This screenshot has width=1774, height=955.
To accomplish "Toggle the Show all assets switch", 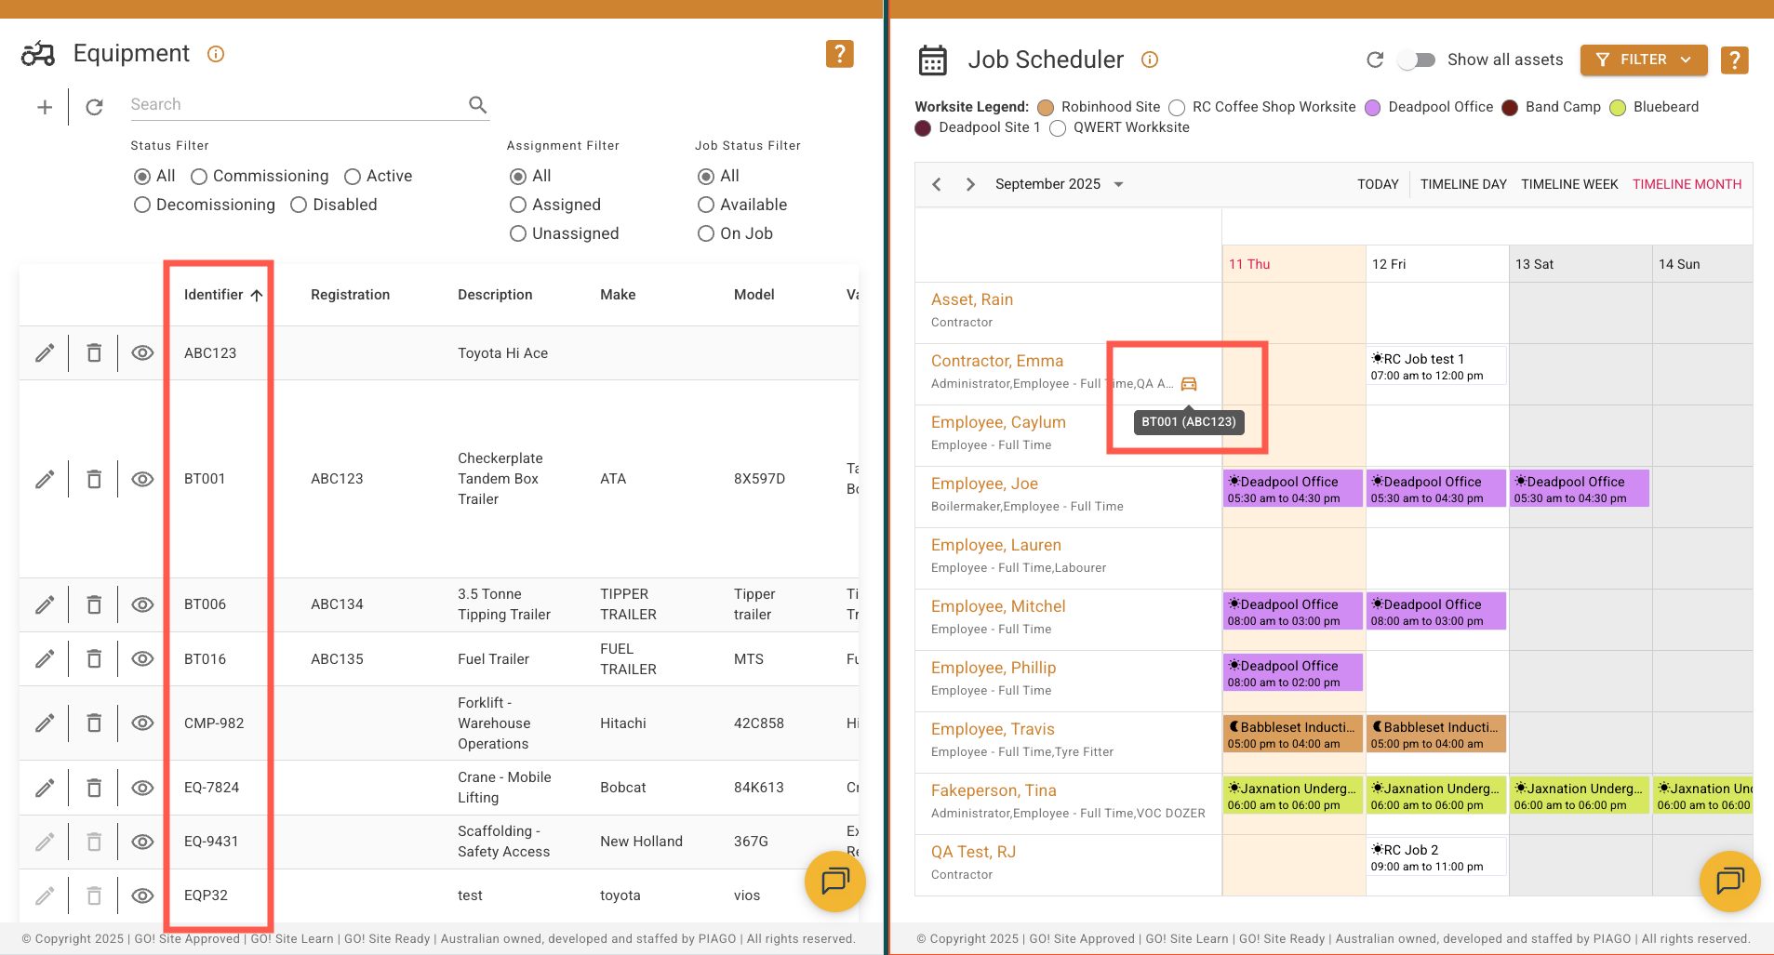I will (x=1417, y=60).
